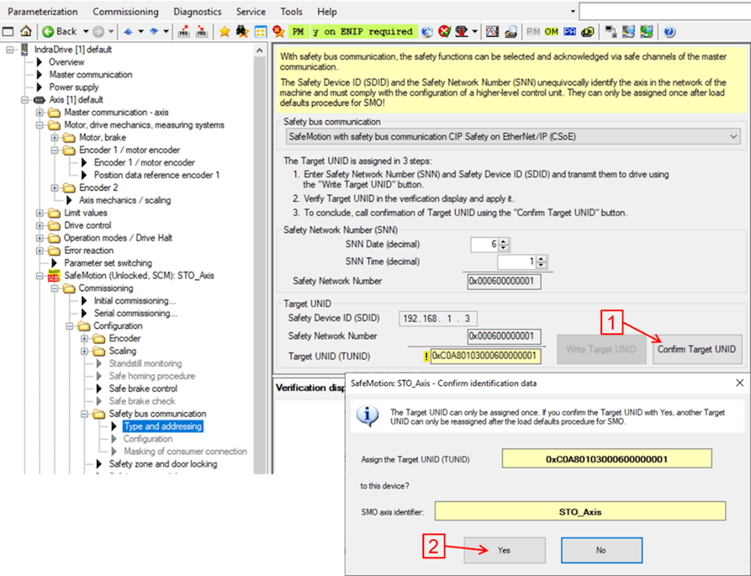Click the Target UNID hex value field

486,356
